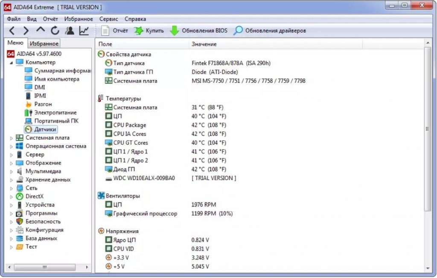The image size is (437, 278).
Task: Click the sensor list scroll down arrow
Action: tap(428, 268)
